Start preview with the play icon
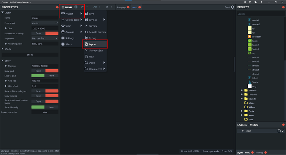 tap(107, 7)
